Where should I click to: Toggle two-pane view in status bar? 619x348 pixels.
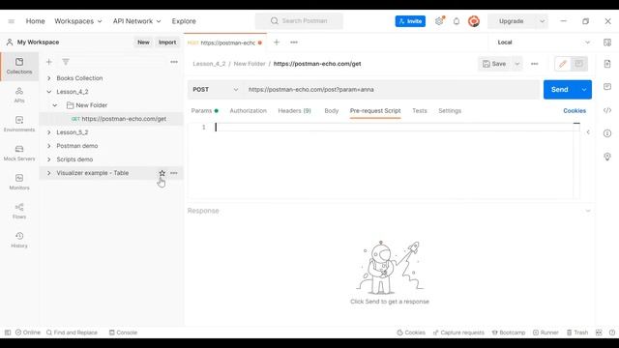pyautogui.click(x=599, y=333)
